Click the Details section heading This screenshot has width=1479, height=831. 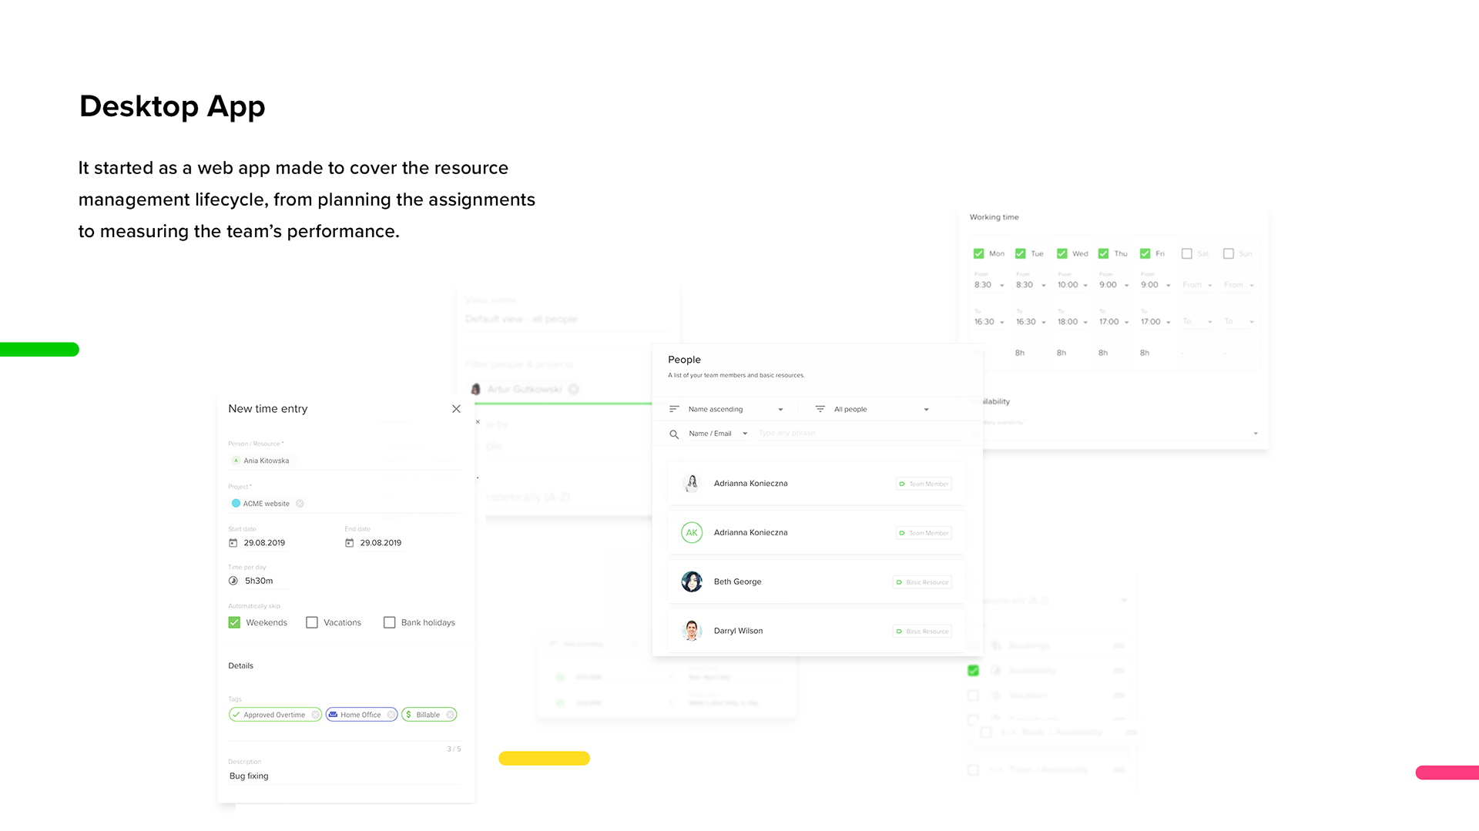click(x=240, y=665)
